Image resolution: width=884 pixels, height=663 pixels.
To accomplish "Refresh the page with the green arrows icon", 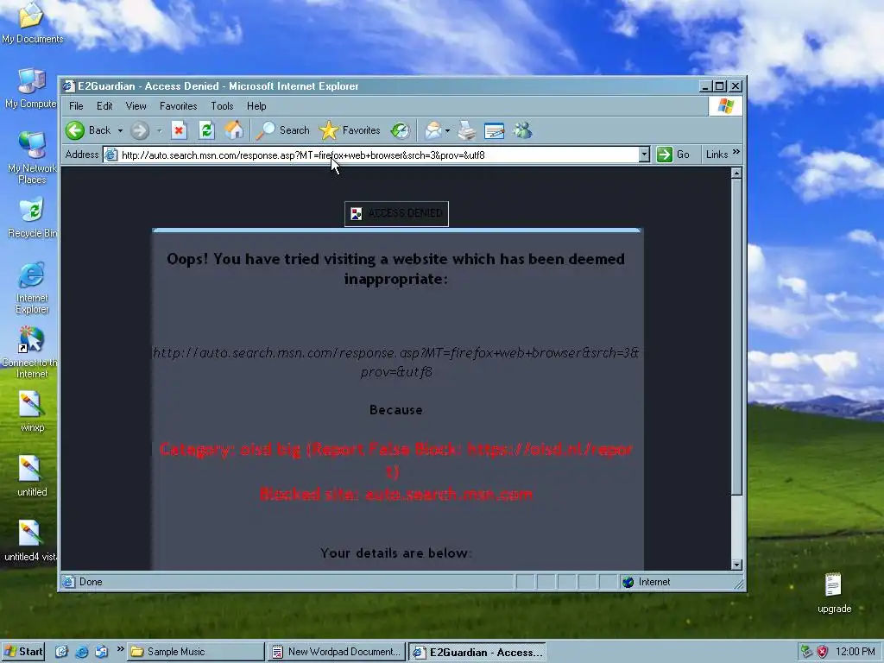I will [x=206, y=131].
